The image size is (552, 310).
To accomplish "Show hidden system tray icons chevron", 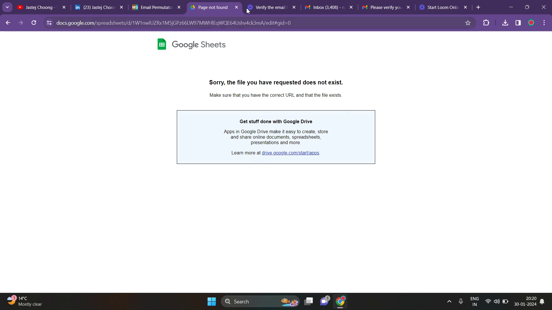I will pyautogui.click(x=449, y=301).
